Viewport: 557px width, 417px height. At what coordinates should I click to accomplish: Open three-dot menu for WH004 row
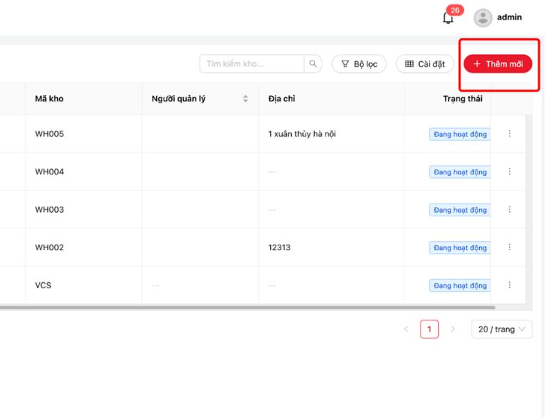pos(510,172)
